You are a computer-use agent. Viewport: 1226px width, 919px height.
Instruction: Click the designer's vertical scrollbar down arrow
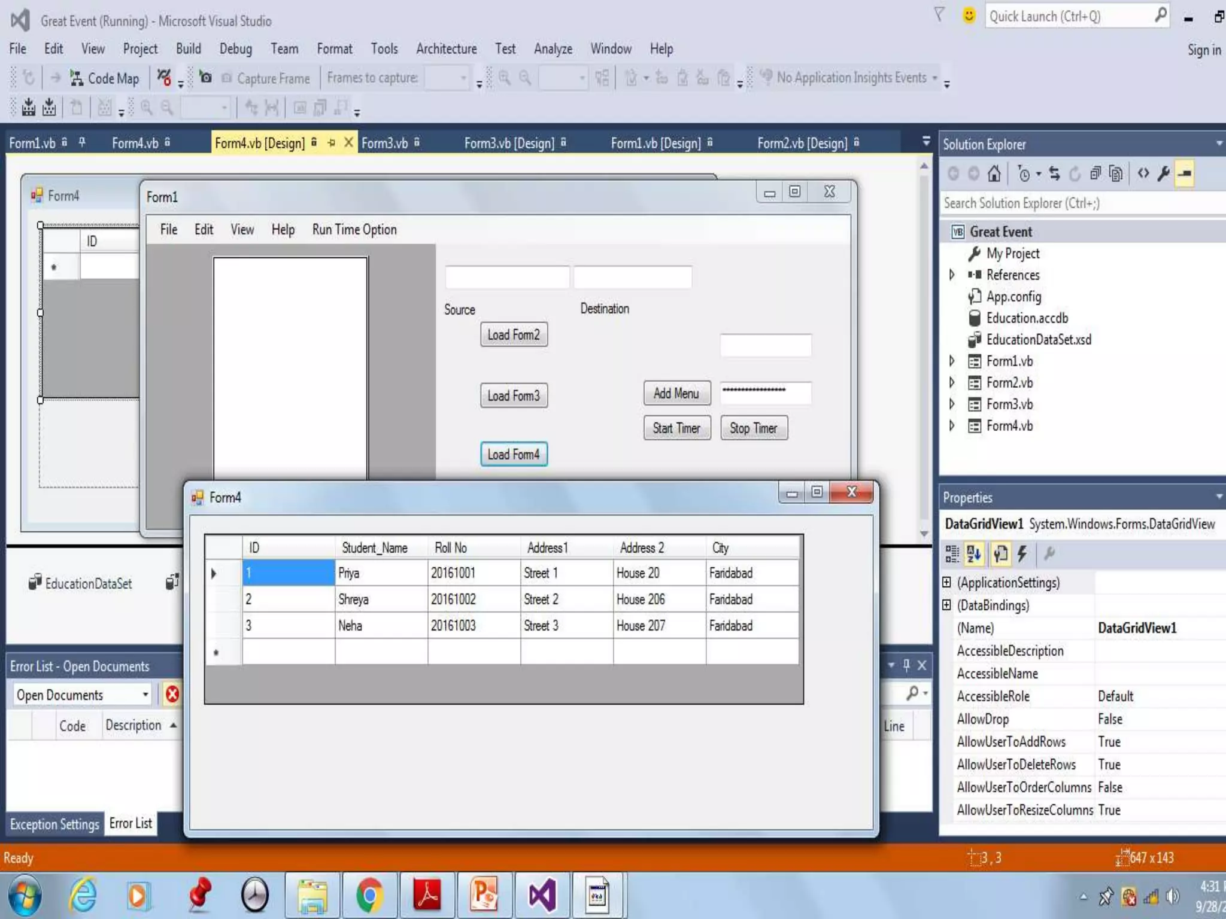(924, 533)
